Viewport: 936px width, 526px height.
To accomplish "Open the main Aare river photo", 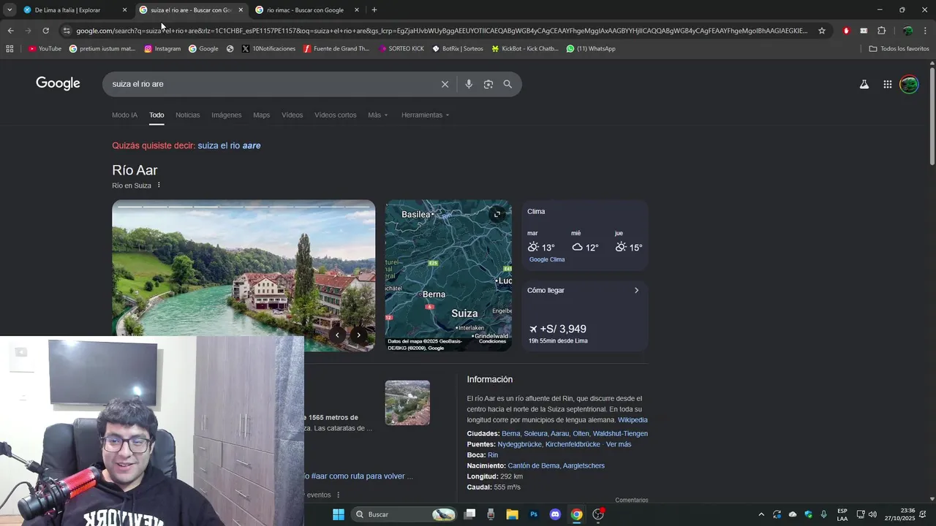I will [x=244, y=267].
